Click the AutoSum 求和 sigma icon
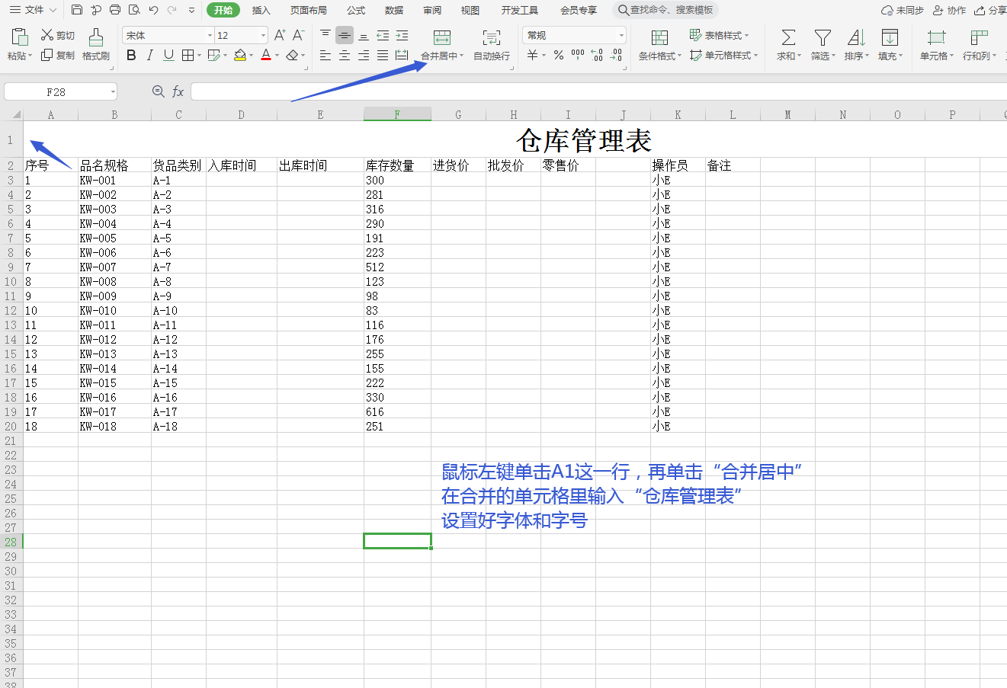This screenshot has width=1007, height=688. point(789,37)
